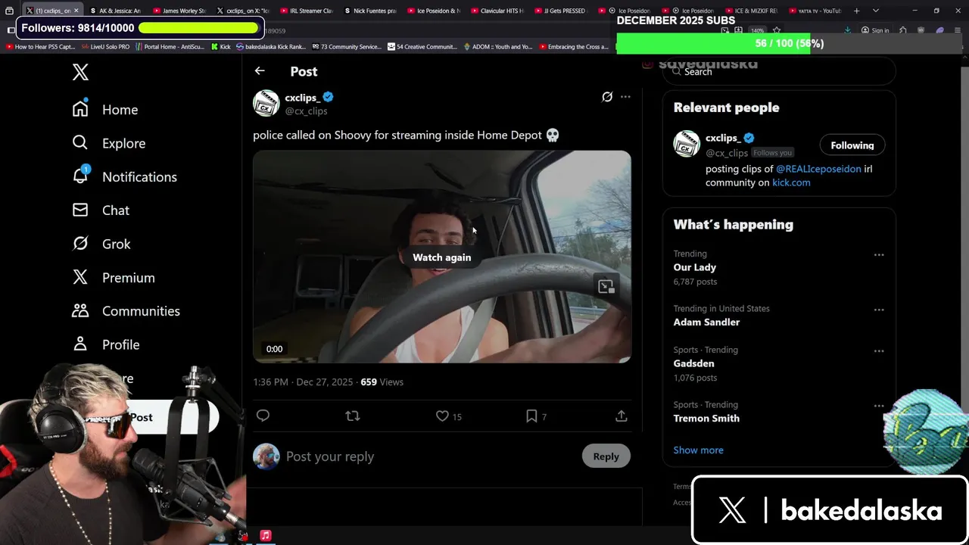The width and height of the screenshot is (969, 545).
Task: Open the LiveU Solo PRO bookmark
Action: pos(105,47)
